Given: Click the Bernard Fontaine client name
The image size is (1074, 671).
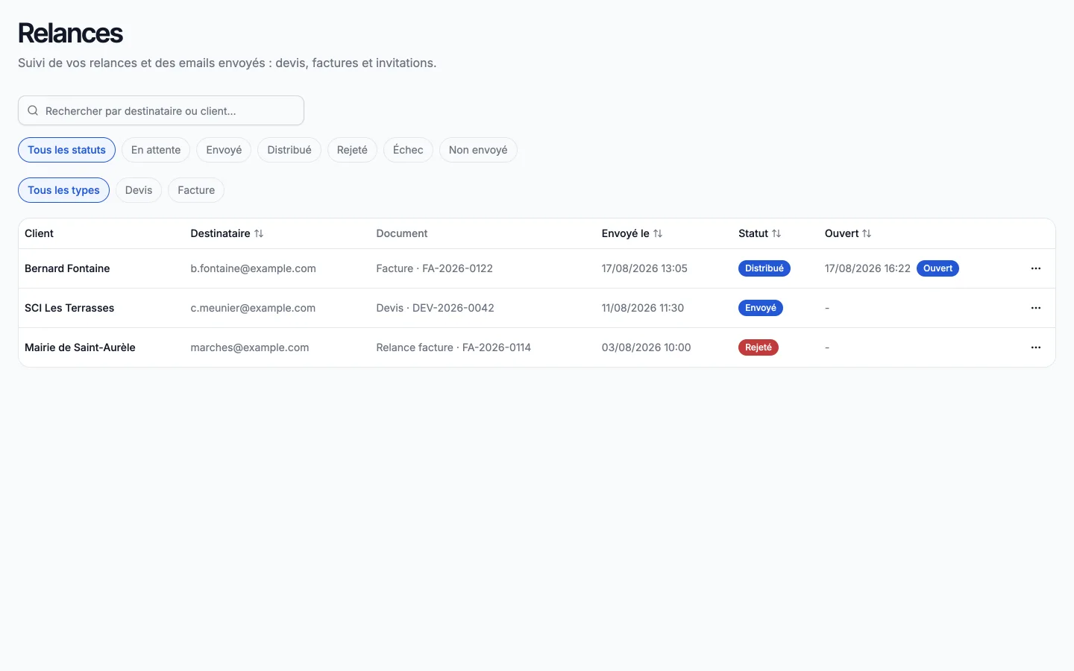Looking at the screenshot, I should (x=67, y=268).
